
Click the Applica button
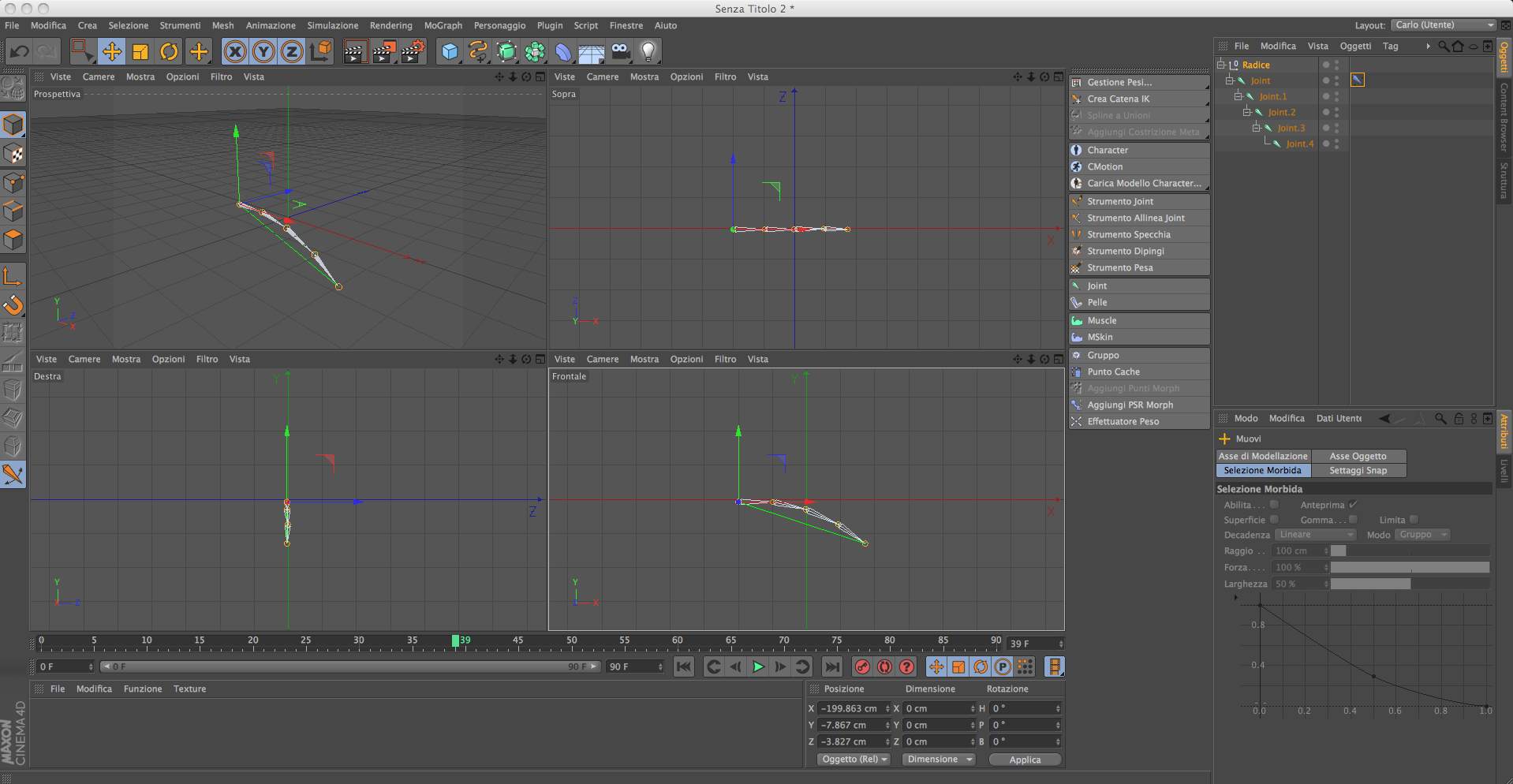(x=1025, y=760)
